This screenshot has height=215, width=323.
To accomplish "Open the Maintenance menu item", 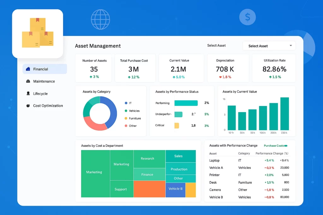I will coord(44,81).
